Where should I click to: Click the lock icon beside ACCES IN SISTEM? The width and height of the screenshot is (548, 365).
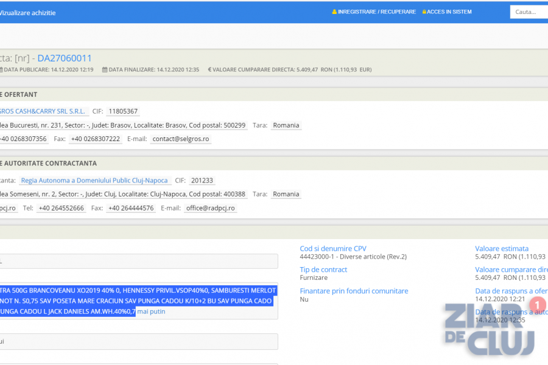click(424, 12)
